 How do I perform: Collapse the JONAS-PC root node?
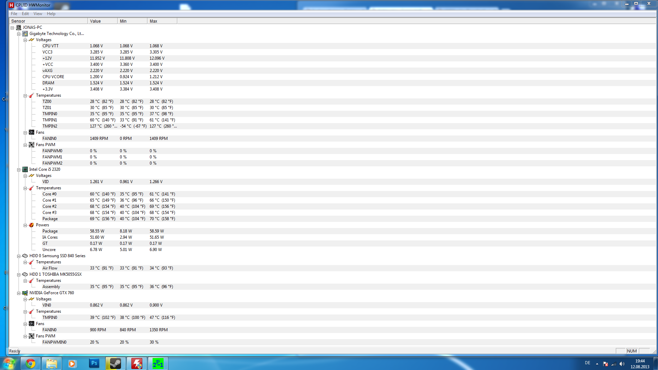[x=12, y=28]
